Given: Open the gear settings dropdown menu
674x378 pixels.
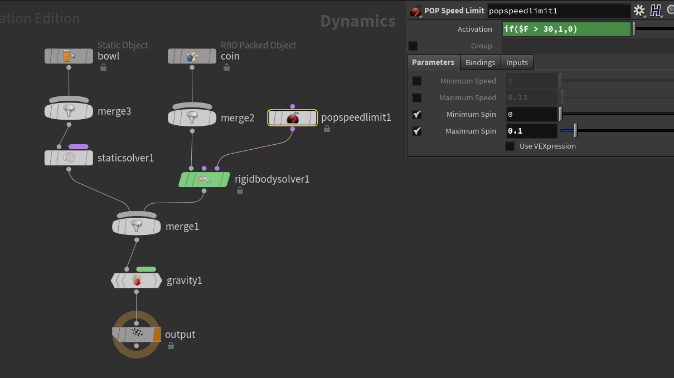Looking at the screenshot, I should point(639,11).
